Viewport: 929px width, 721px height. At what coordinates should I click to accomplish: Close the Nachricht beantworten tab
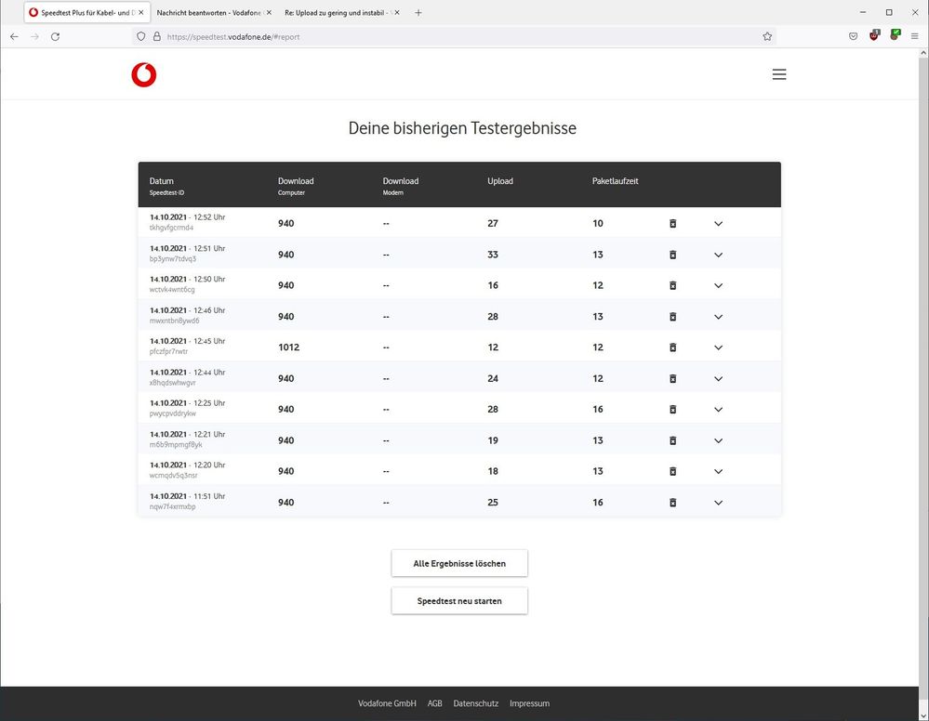[x=269, y=12]
